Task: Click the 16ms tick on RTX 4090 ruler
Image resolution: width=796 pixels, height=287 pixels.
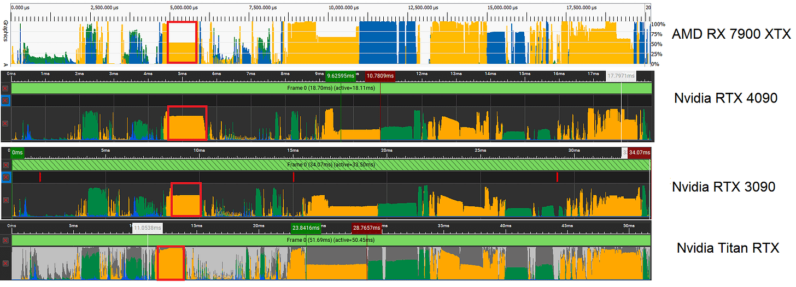Action: tap(558, 74)
